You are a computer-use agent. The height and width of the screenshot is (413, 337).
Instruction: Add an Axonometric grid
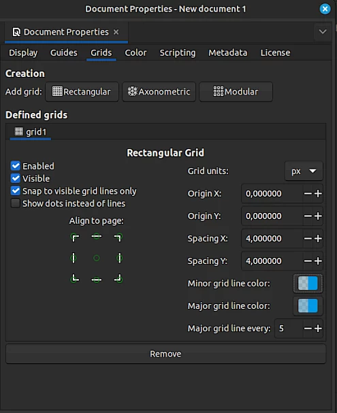159,92
